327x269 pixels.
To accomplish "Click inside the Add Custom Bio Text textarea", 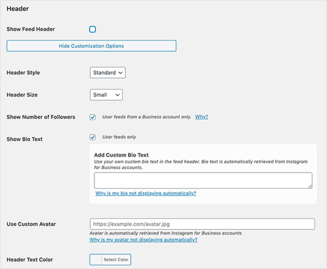I will click(x=202, y=180).
